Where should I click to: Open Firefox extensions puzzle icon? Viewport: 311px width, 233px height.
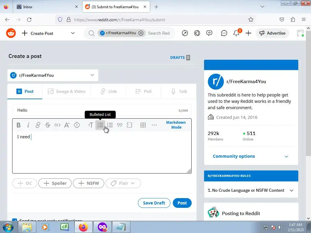pos(293,19)
